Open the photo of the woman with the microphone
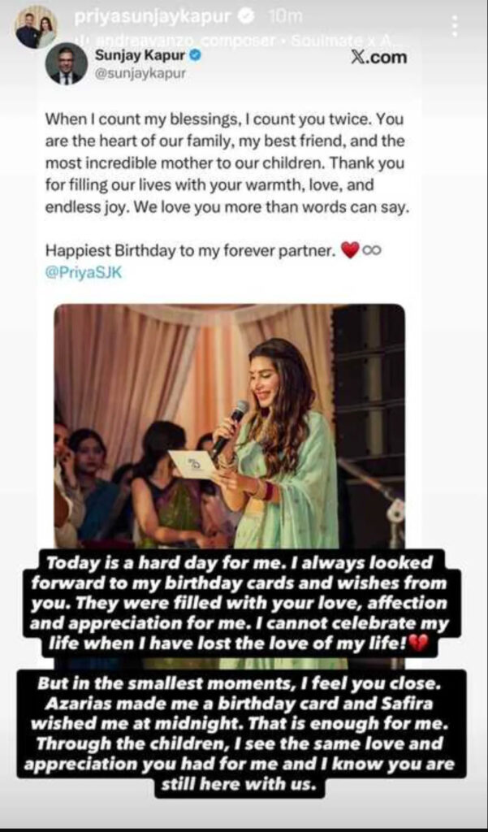Viewport: 488px width, 832px height. pos(229,427)
